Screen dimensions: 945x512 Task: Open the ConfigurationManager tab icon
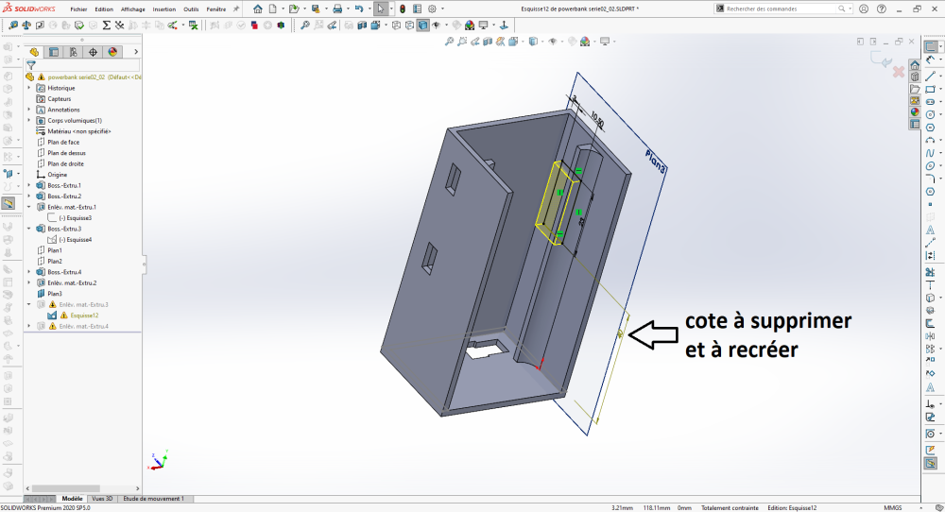click(73, 52)
